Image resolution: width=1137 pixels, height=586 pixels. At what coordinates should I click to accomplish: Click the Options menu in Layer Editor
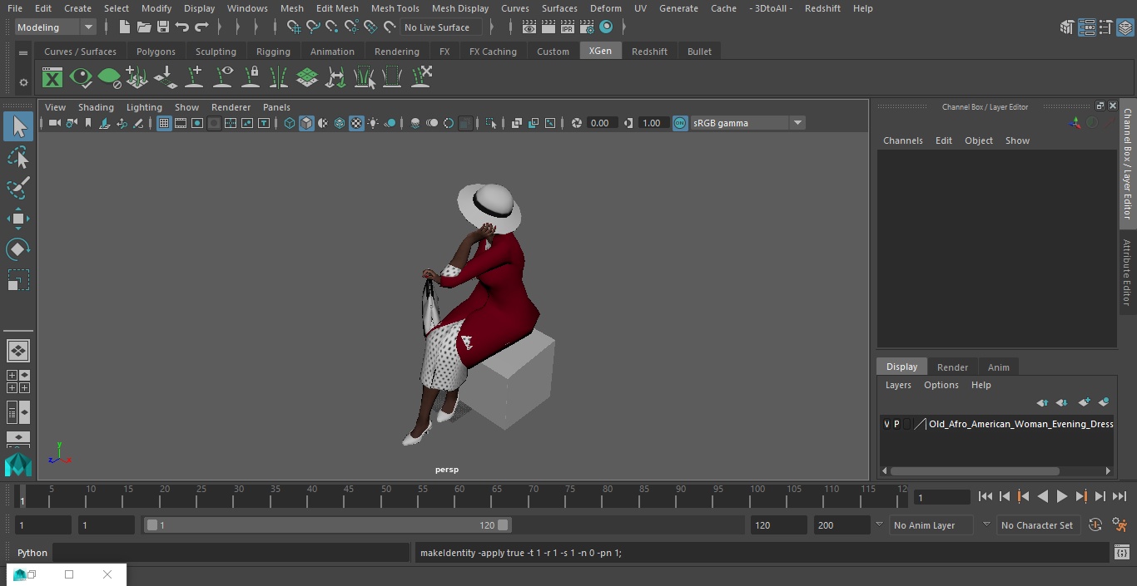[941, 385]
